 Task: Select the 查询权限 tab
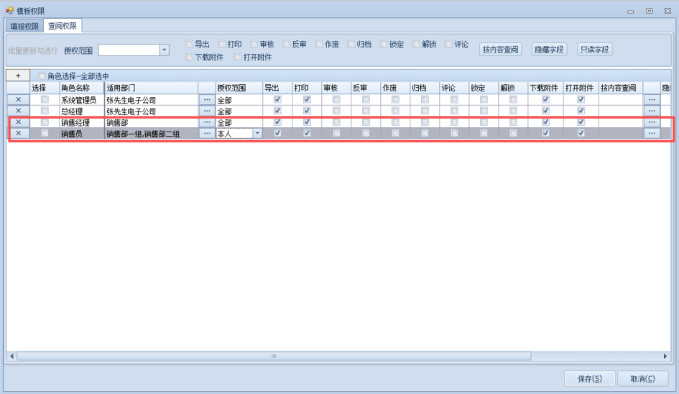(63, 26)
